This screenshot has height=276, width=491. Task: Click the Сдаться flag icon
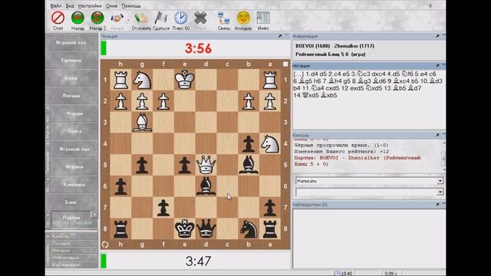[161, 18]
